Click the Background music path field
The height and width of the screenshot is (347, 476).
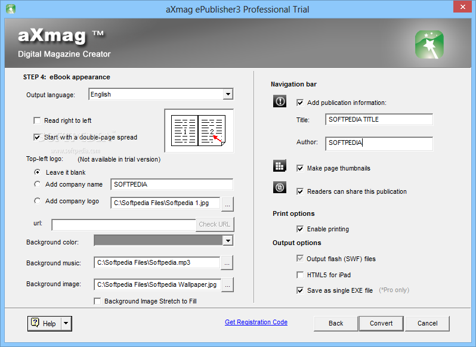tap(157, 263)
